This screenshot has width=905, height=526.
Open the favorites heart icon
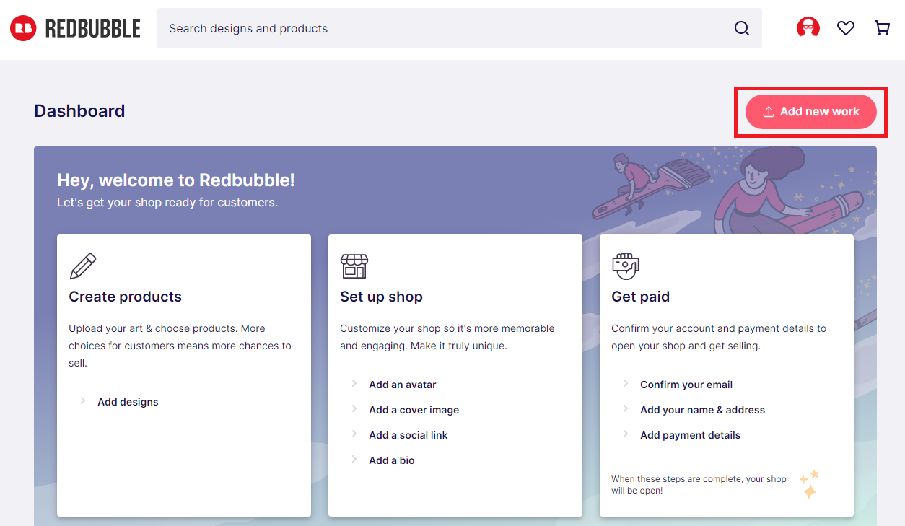coord(846,28)
